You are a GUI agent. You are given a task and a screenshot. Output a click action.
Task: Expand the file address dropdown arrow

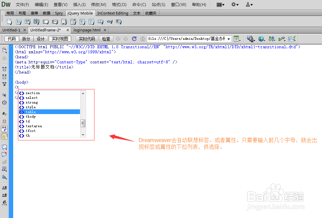229,39
